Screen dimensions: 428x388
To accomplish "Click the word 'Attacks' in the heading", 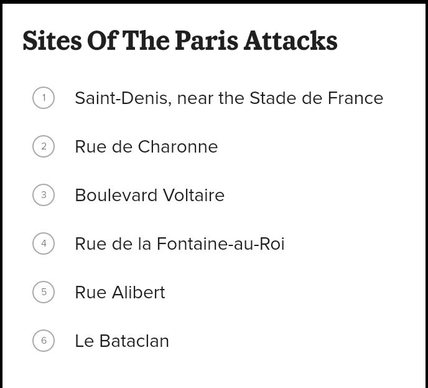I will [291, 40].
